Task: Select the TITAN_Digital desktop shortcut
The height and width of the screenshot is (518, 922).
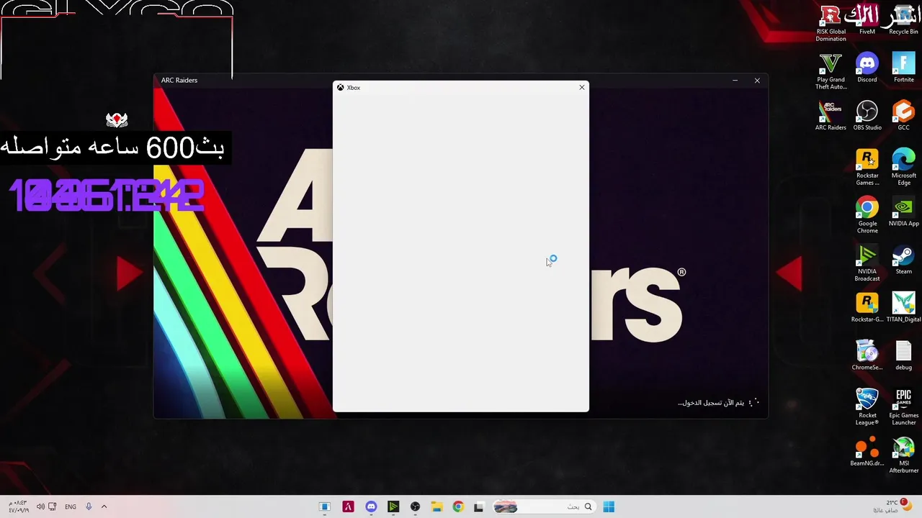Action: (903, 308)
